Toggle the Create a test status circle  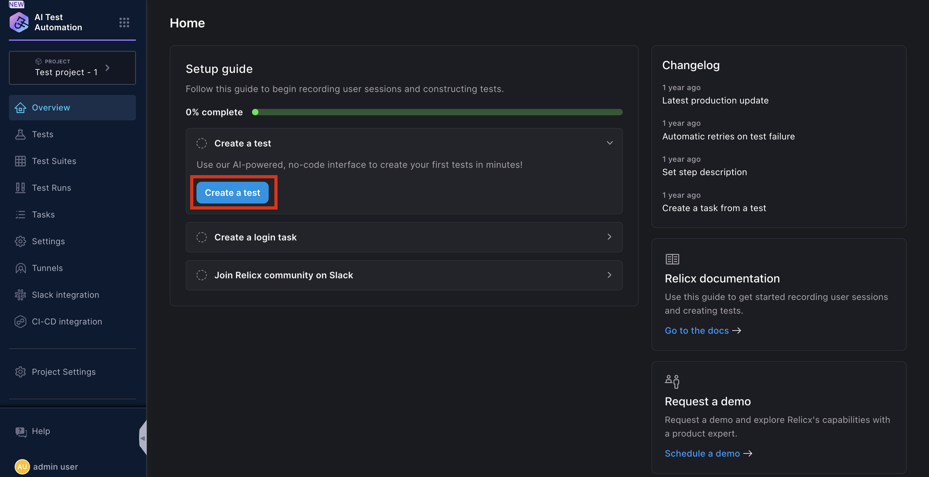click(x=202, y=143)
